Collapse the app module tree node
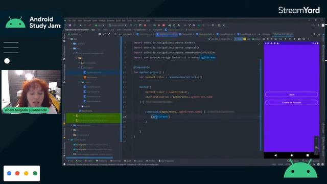 [69, 39]
